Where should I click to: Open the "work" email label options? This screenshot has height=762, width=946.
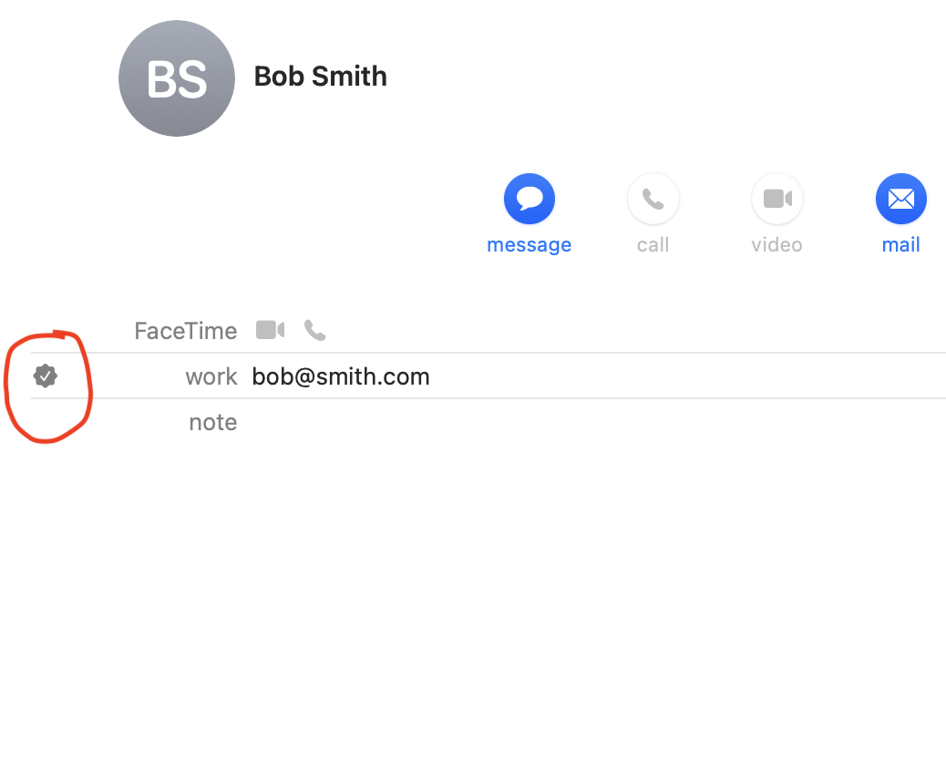(x=211, y=376)
